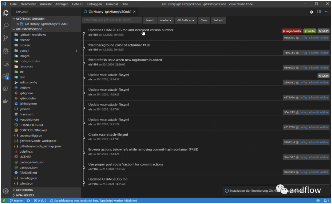Image resolution: width=332 pixels, height=204 pixels.
Task: Open the Anzeigen menu
Action: [62, 4]
